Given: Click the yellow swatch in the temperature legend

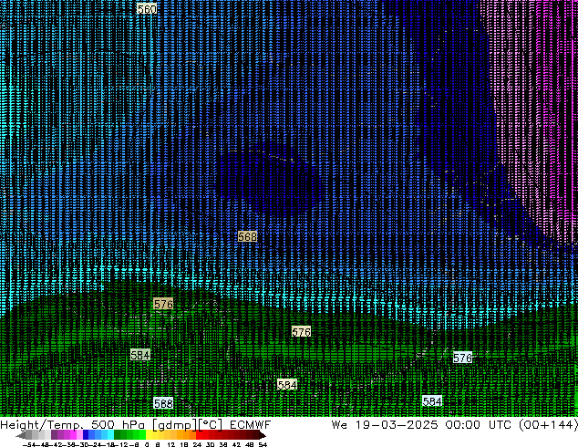Looking at the screenshot, I should [x=149, y=435].
